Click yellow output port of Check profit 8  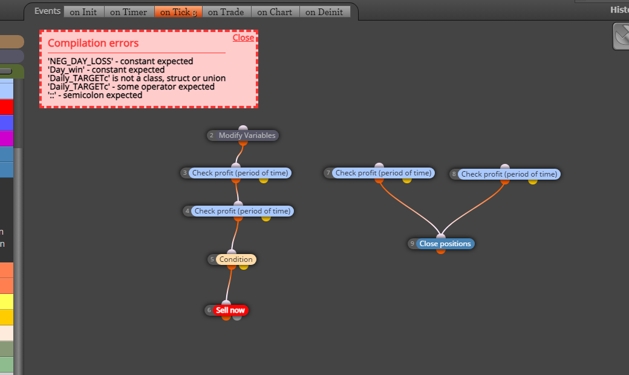coord(533,181)
